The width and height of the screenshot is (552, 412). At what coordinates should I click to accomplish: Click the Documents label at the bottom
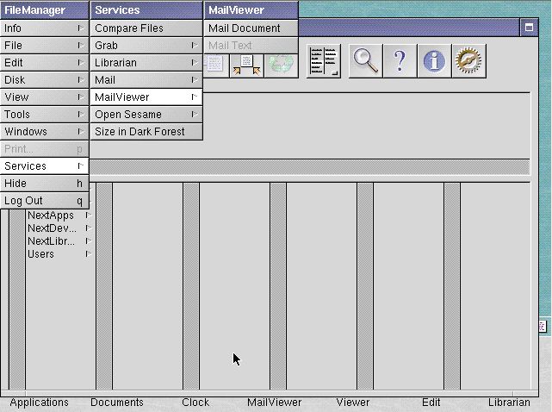coord(117,403)
